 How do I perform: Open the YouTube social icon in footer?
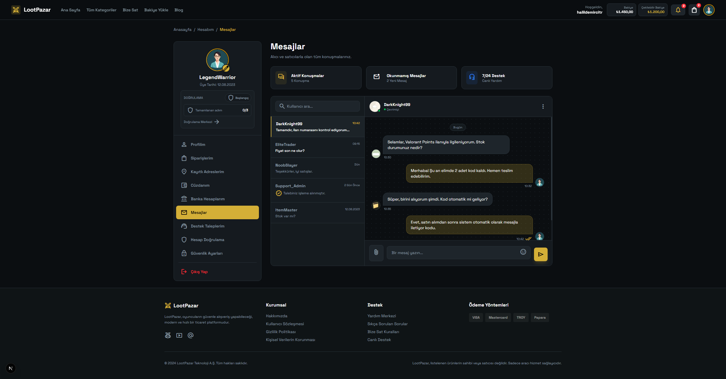point(179,335)
